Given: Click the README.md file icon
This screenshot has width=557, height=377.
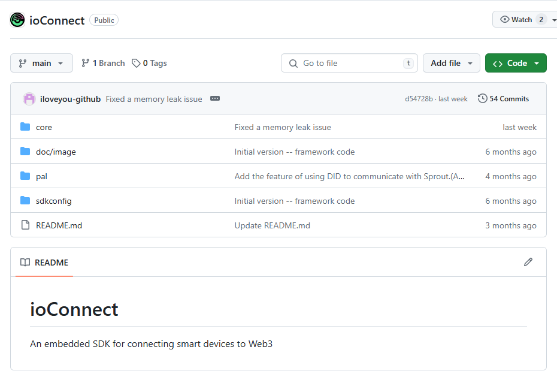Looking at the screenshot, I should (x=25, y=225).
